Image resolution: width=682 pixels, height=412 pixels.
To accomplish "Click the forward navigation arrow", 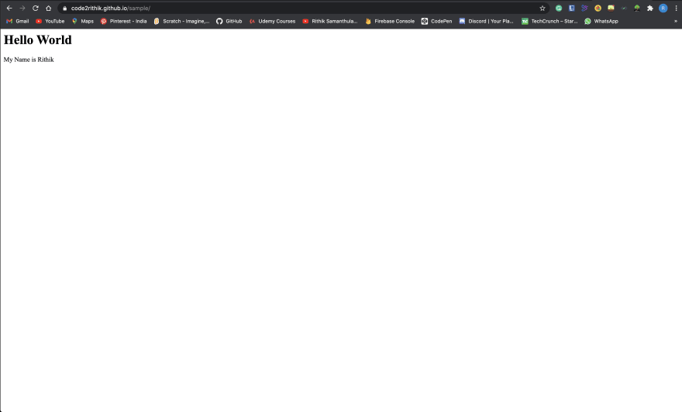I will (22, 9).
